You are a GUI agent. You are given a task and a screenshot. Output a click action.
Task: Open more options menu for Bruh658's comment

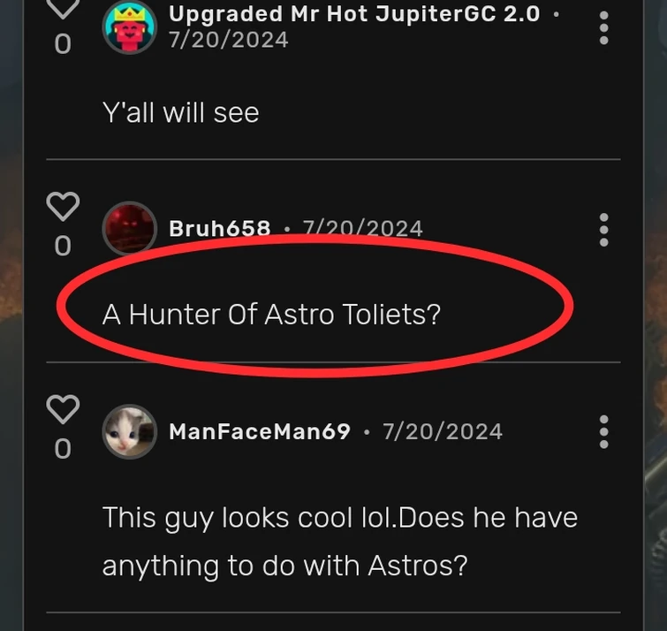tap(603, 230)
